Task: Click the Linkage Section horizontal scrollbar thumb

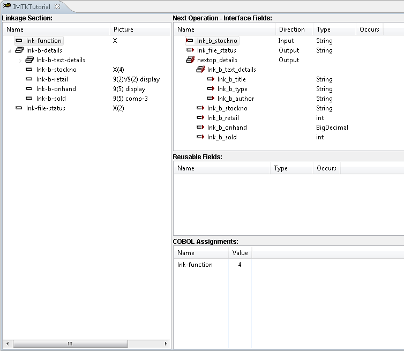Action: 70,343
